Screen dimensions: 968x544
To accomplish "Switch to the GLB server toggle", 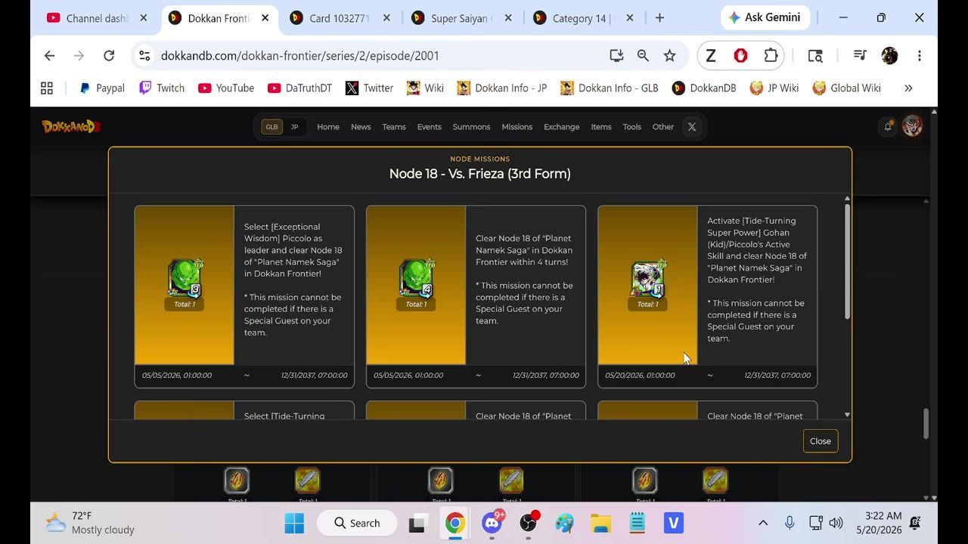I will coord(271,127).
